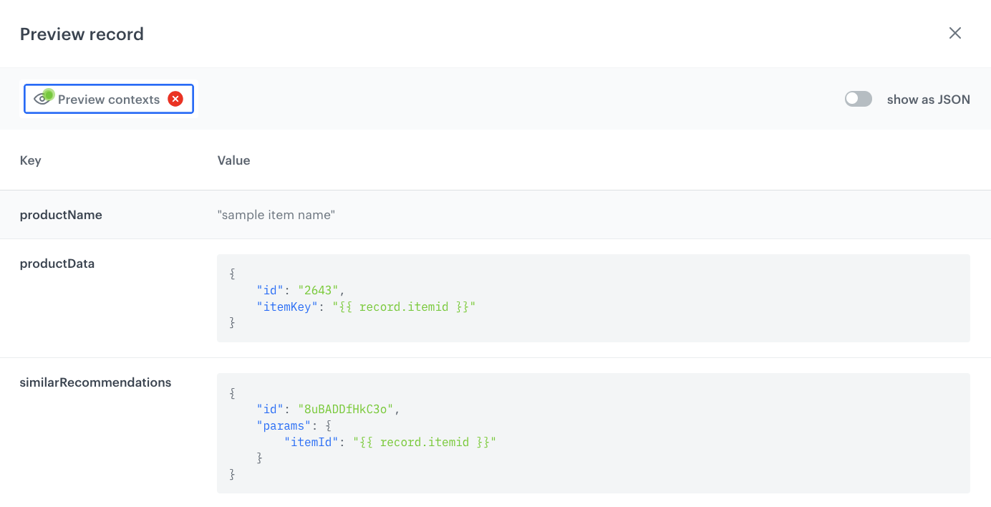The height and width of the screenshot is (507, 991).
Task: Click the Key column header
Action: (x=30, y=160)
